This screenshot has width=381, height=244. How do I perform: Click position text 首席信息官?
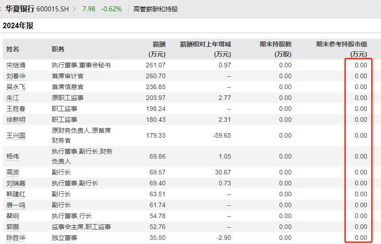point(68,87)
